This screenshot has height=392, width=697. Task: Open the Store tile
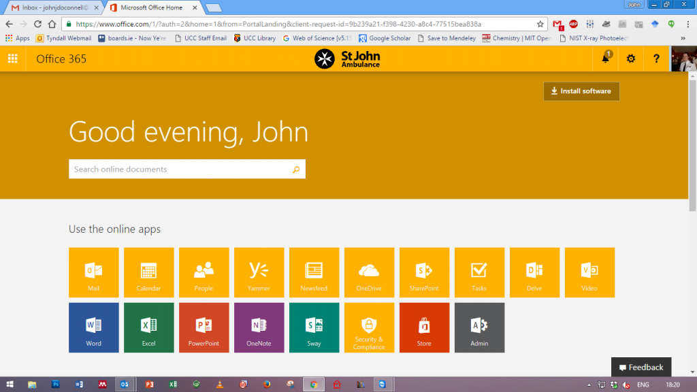[x=425, y=327]
